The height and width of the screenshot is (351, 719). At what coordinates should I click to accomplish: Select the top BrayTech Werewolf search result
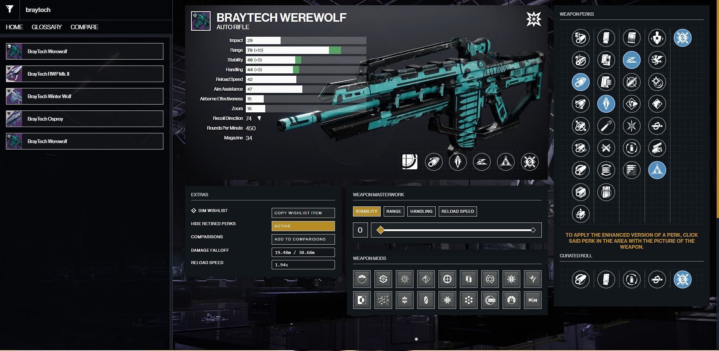85,51
